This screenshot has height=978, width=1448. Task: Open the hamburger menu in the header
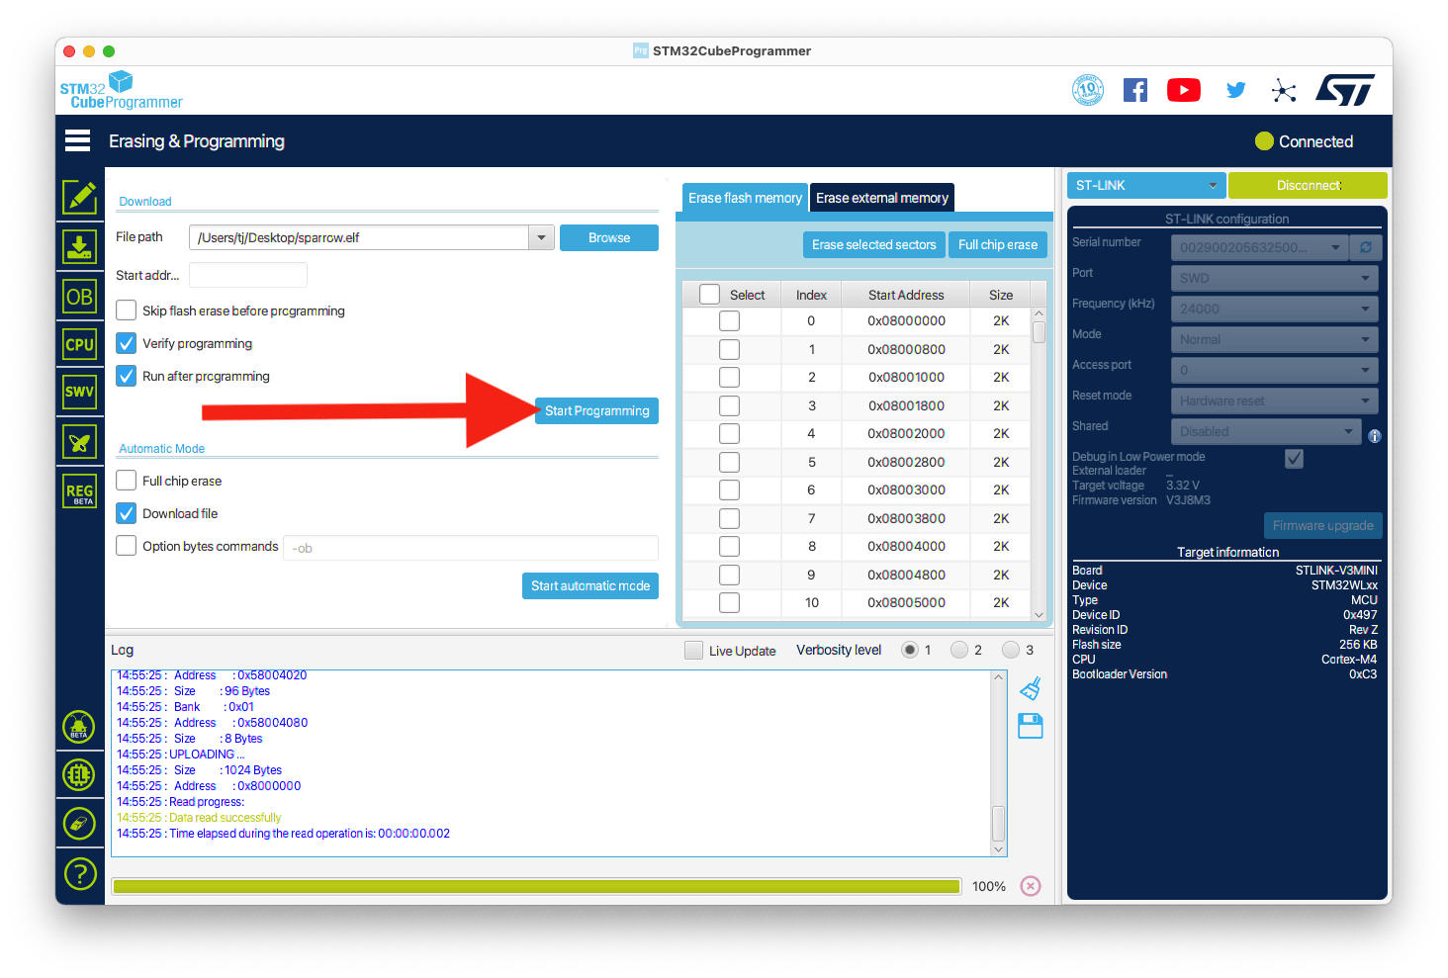coord(78,140)
